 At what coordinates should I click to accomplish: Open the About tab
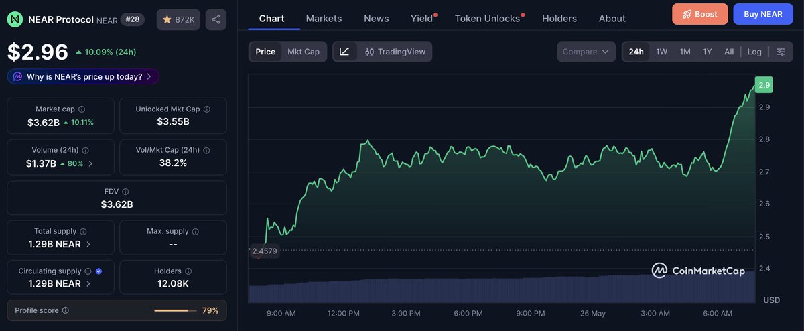point(612,18)
